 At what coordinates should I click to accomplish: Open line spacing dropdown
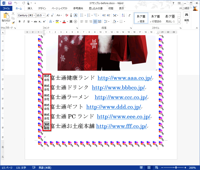click(x=107, y=22)
